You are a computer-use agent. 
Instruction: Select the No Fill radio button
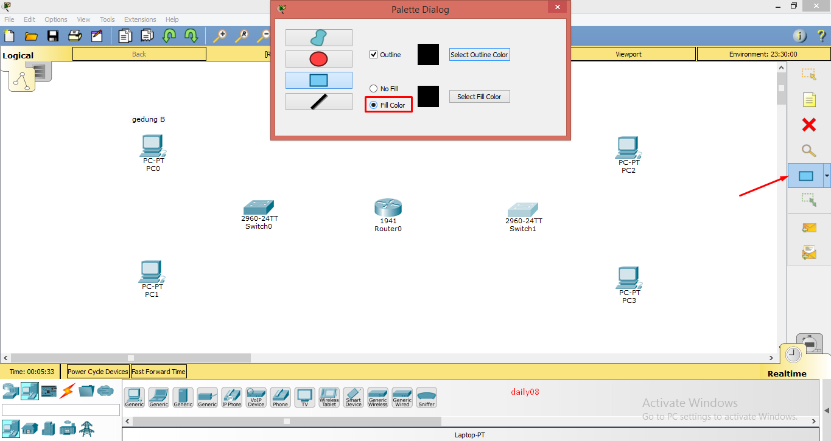373,88
